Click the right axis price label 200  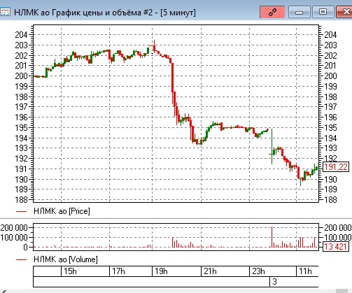tap(330, 76)
